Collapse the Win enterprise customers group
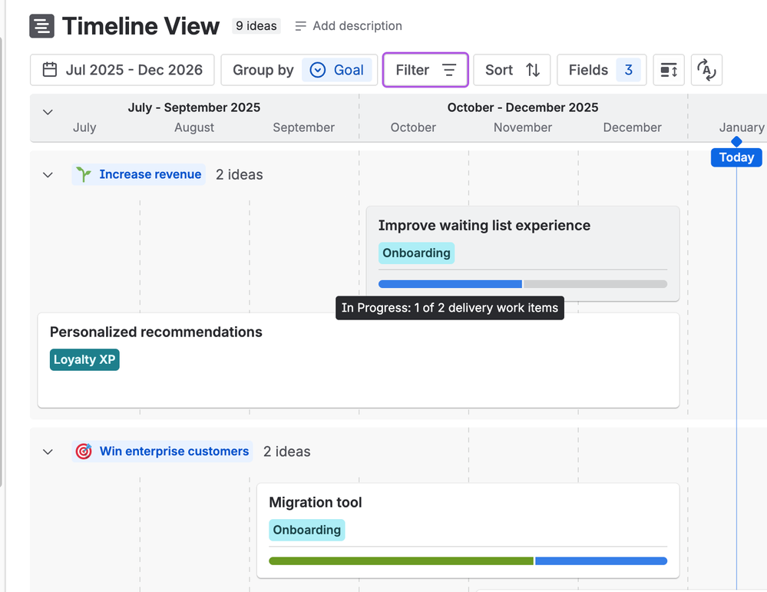This screenshot has width=767, height=592. 48,451
